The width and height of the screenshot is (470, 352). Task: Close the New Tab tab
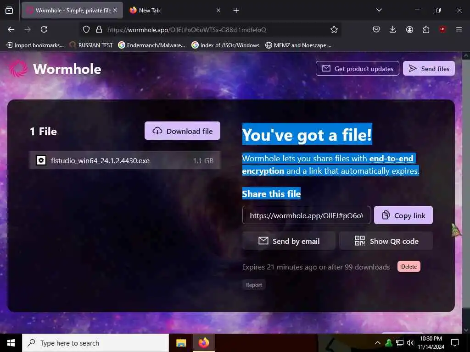[218, 10]
